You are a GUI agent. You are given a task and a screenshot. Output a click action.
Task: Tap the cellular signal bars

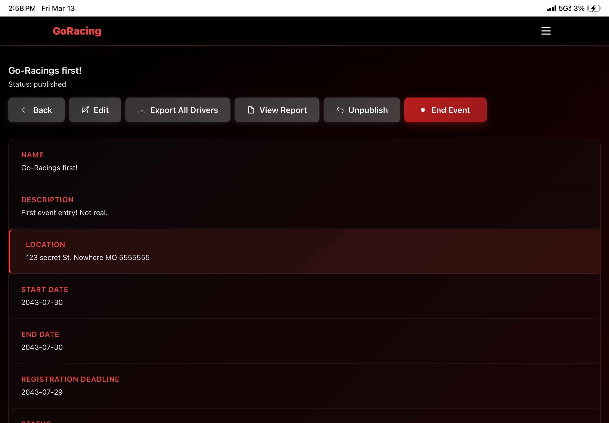click(551, 9)
